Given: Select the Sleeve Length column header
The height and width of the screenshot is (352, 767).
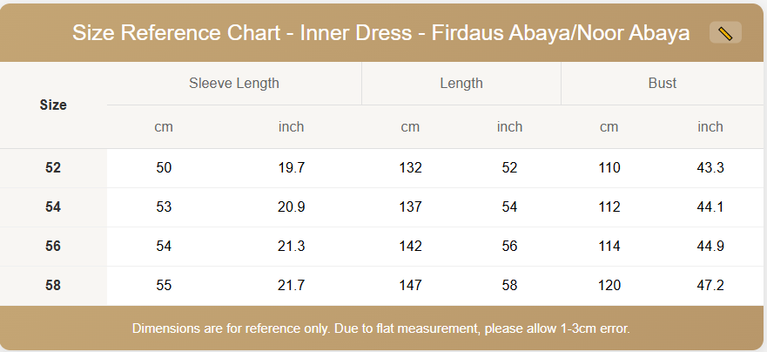Looking at the screenshot, I should click(x=233, y=84).
